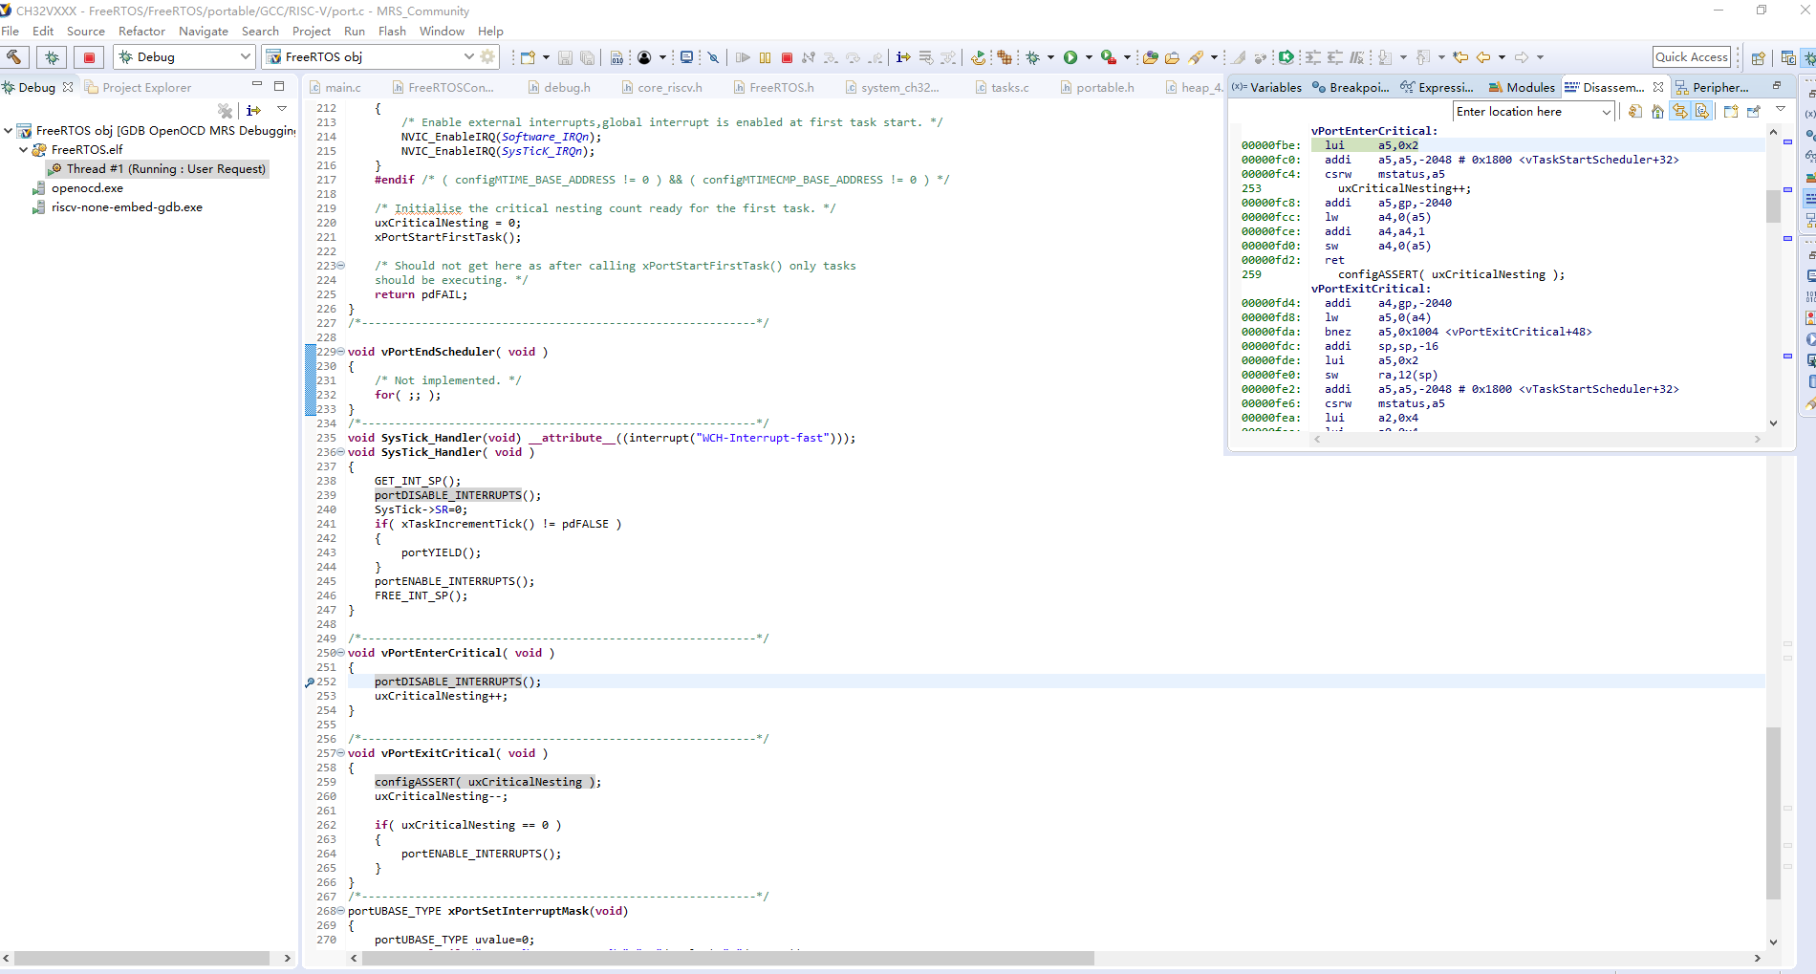The image size is (1816, 974).
Task: Collapse the FreeRTOS.elf tree node
Action: (24, 150)
